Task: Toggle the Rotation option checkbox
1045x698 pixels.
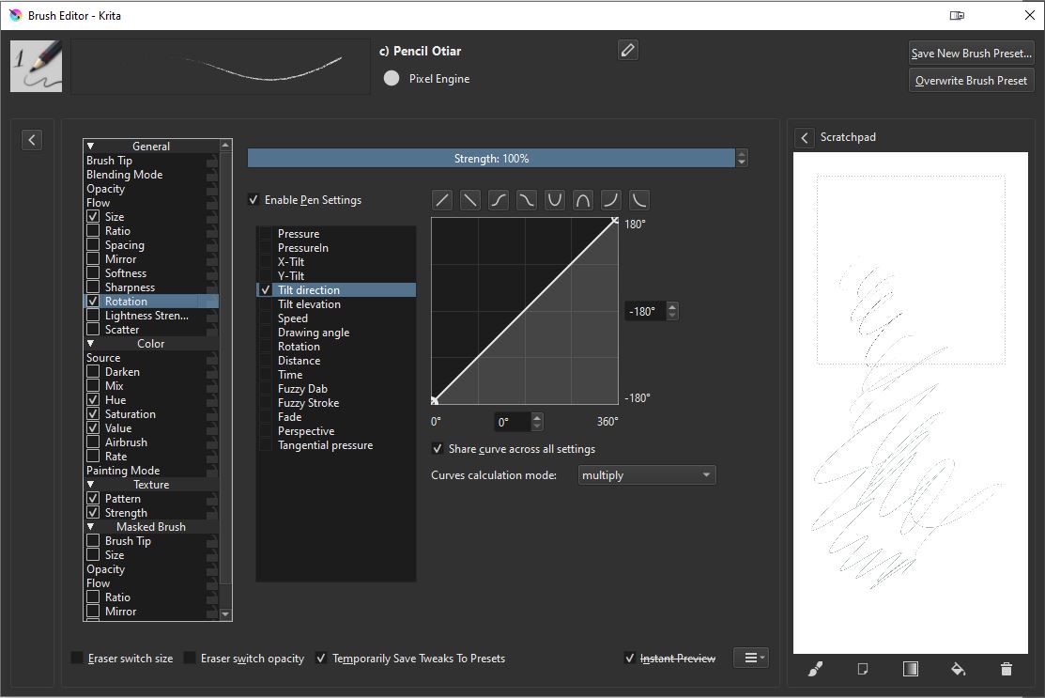Action: click(x=93, y=302)
